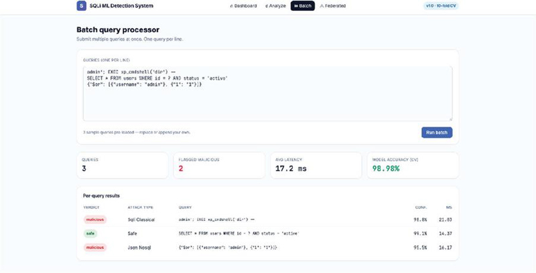Click the textarea resize handle corner
The height and width of the screenshot is (273, 536).
450,119
